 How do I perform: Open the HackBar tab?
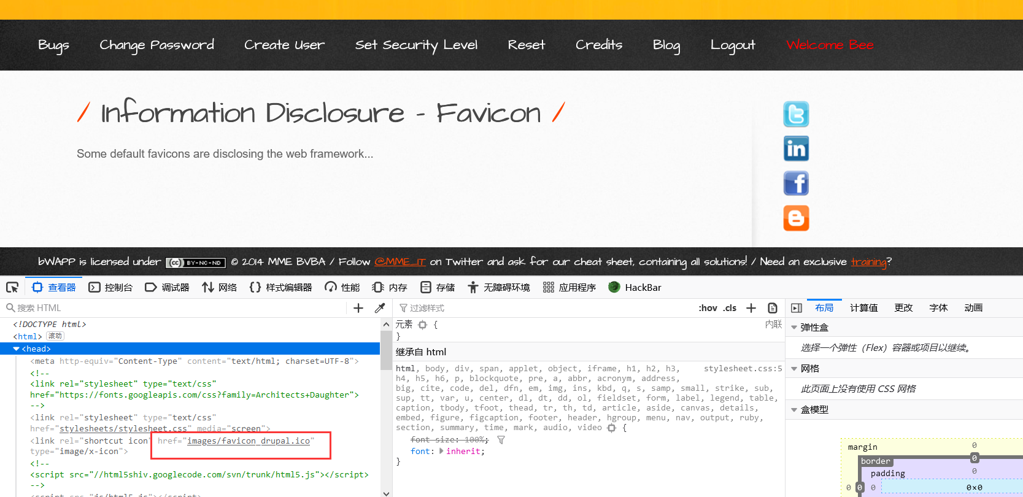(635, 287)
